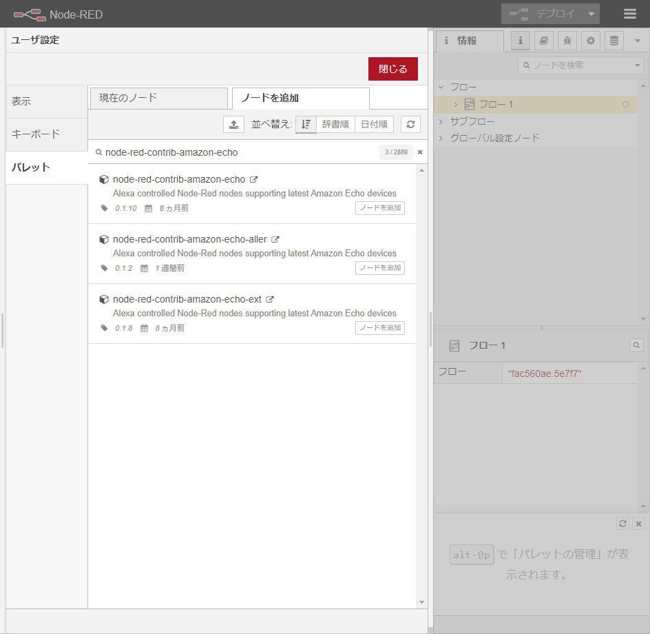Install node-red-contrib-amazon-echo-aller via ノードを追加
Viewport: 650px width, 634px height.
coord(379,268)
